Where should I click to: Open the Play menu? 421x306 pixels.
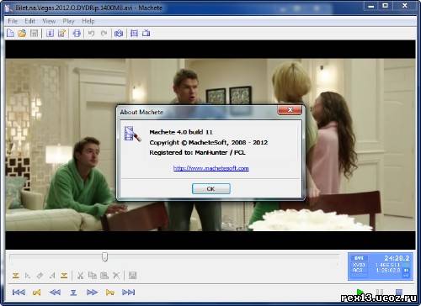tap(68, 21)
